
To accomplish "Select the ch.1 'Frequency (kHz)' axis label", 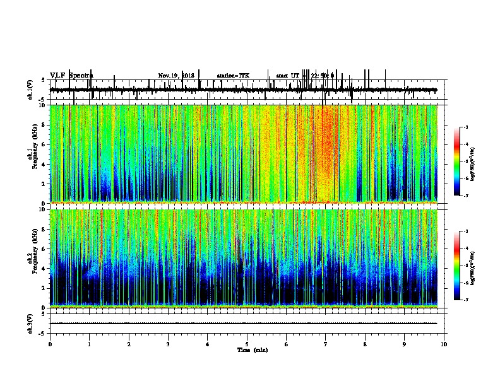I will tap(35, 147).
